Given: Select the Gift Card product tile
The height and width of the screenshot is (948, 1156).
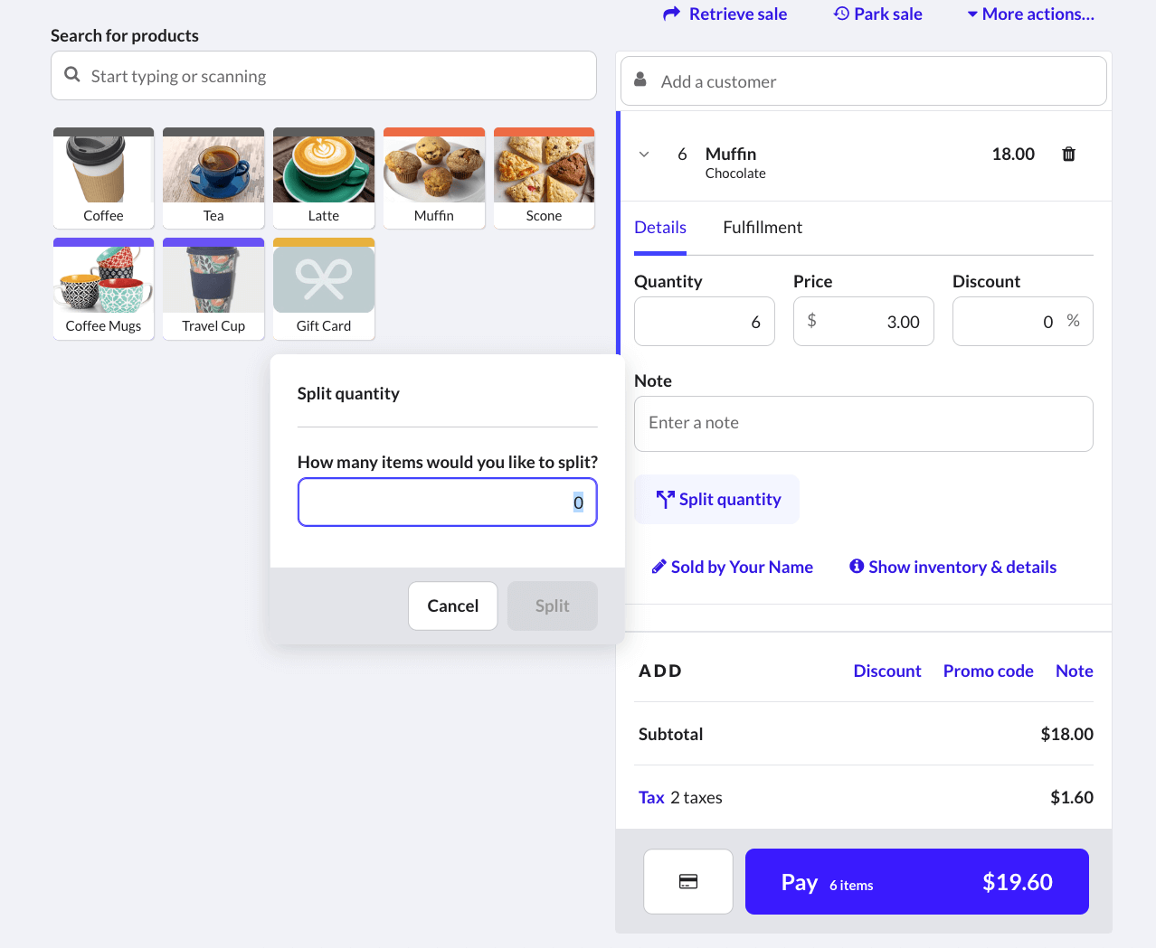Looking at the screenshot, I should (x=324, y=288).
